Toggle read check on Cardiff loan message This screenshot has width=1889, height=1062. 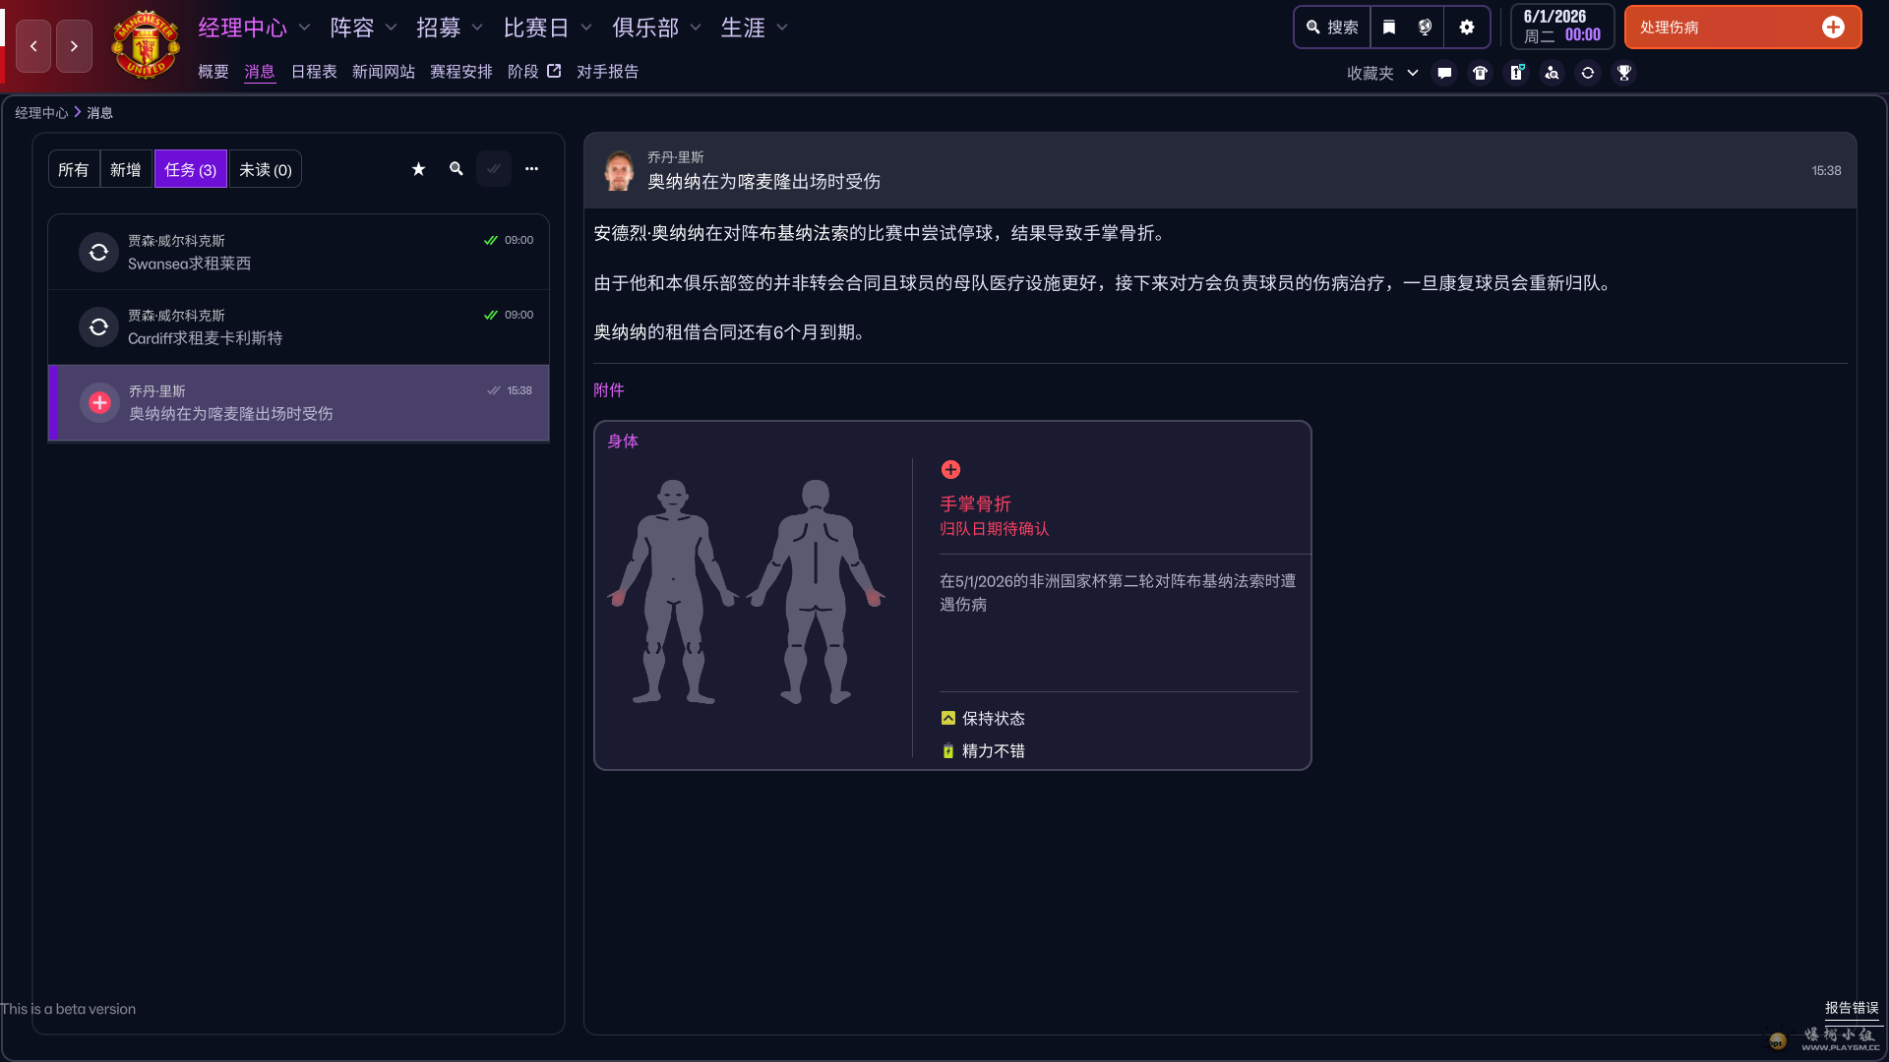click(491, 315)
